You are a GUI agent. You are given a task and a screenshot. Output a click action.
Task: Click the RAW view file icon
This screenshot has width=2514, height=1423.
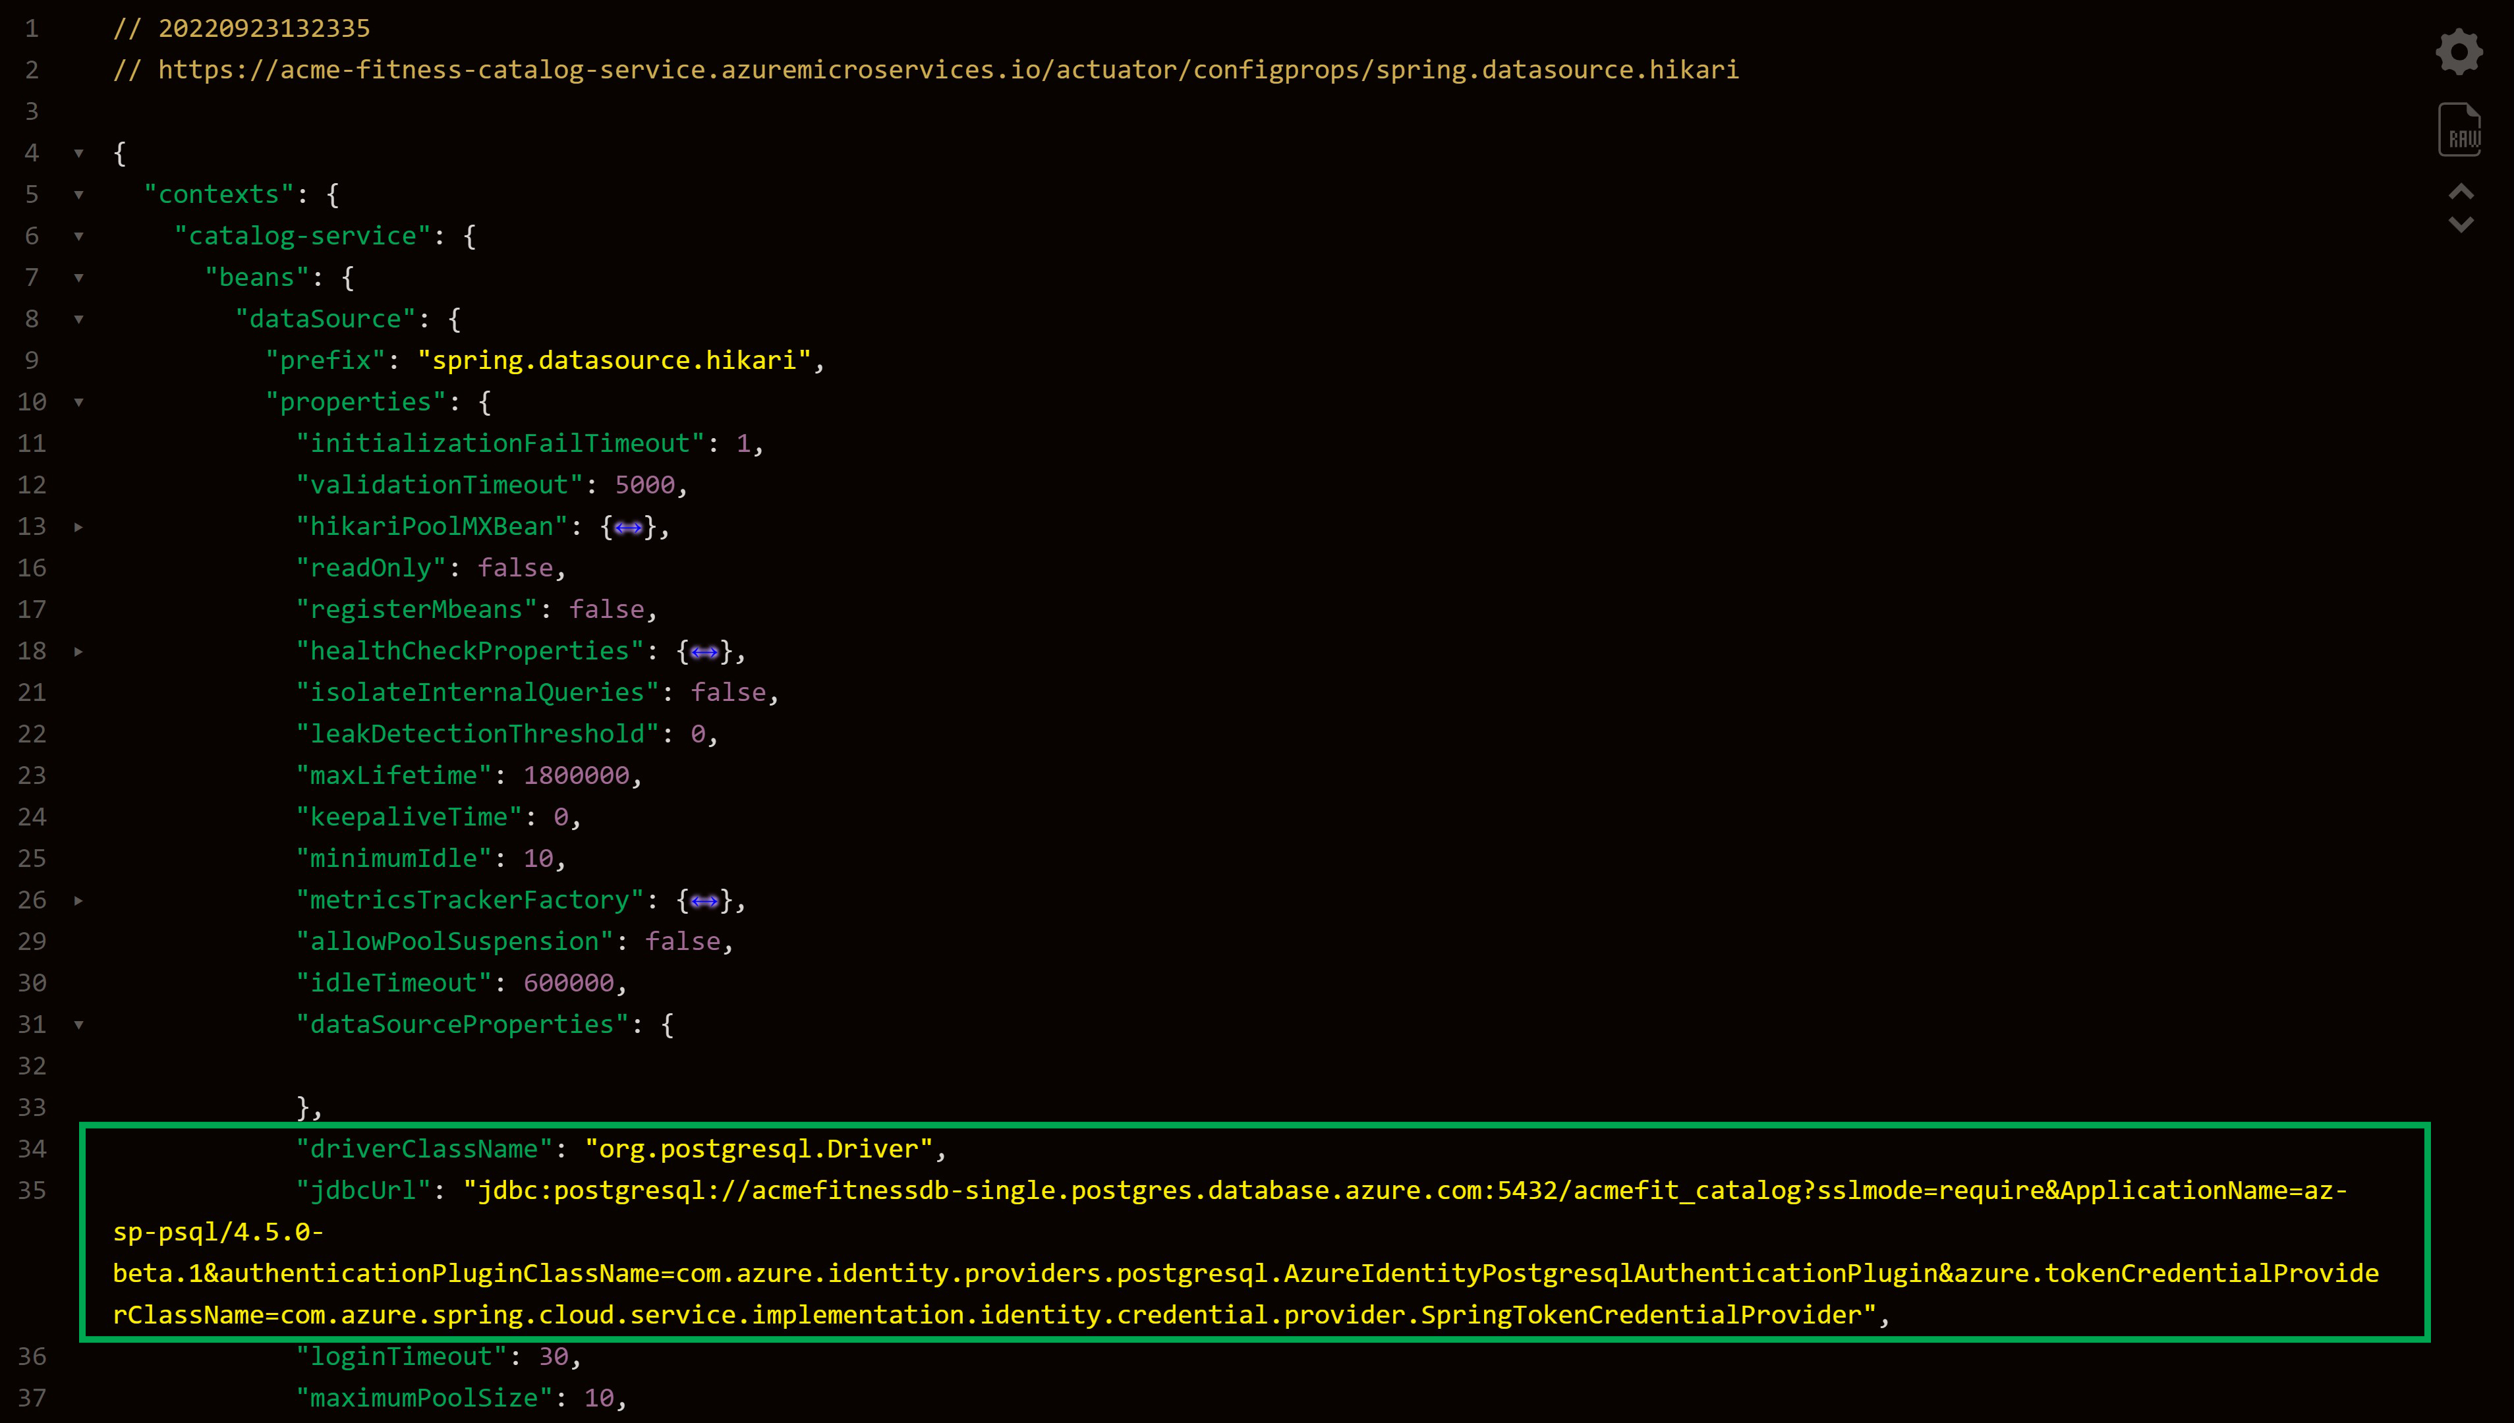(2459, 130)
